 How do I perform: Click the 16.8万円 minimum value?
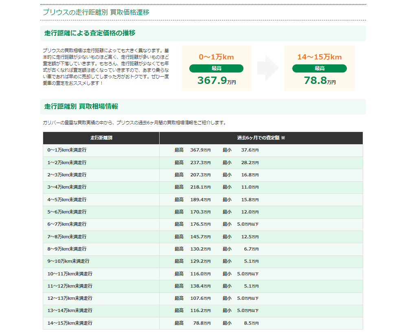click(250, 175)
